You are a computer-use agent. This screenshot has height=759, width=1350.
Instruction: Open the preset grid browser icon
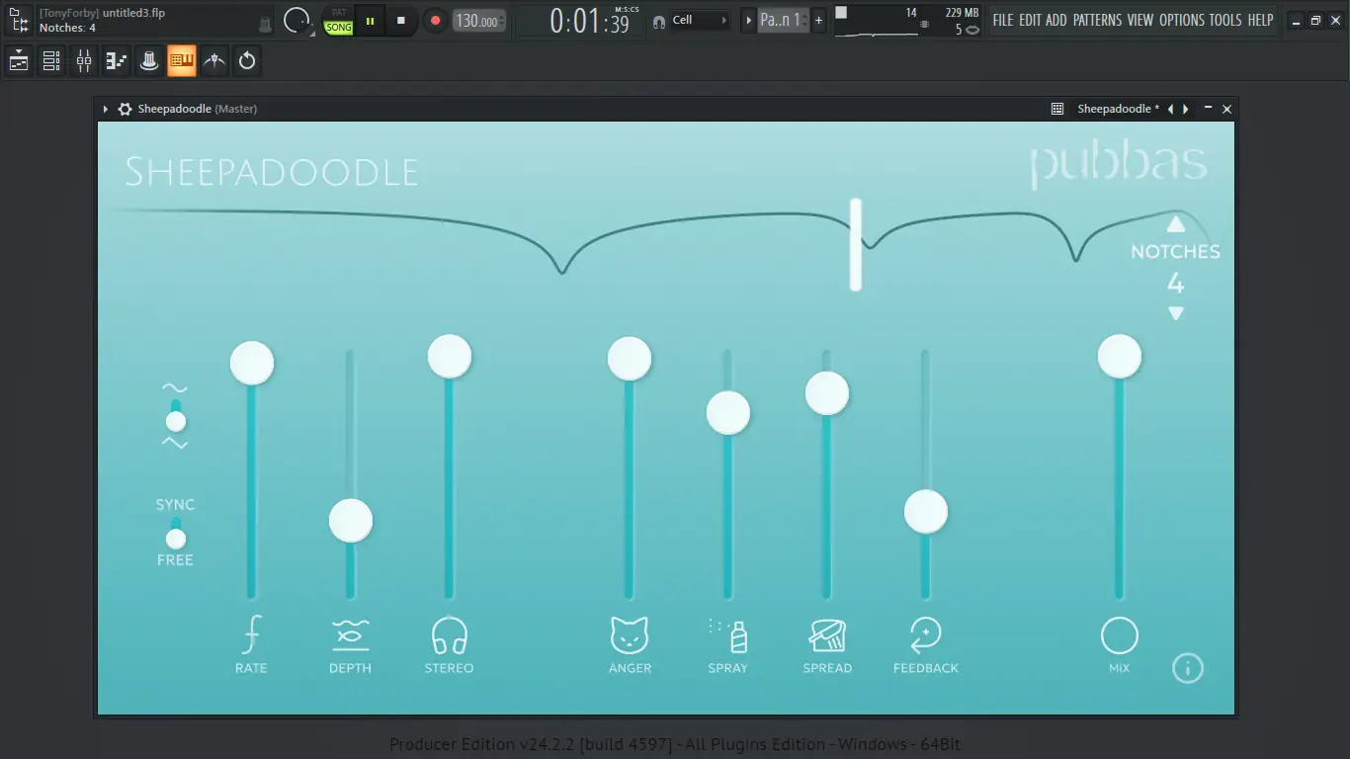pos(1057,109)
